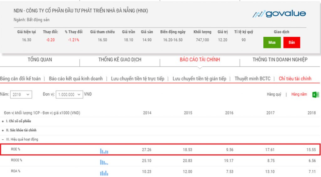This screenshot has width=321, height=177.
Task: Switch to the TỔNG QUAN tab
Action: (40, 60)
